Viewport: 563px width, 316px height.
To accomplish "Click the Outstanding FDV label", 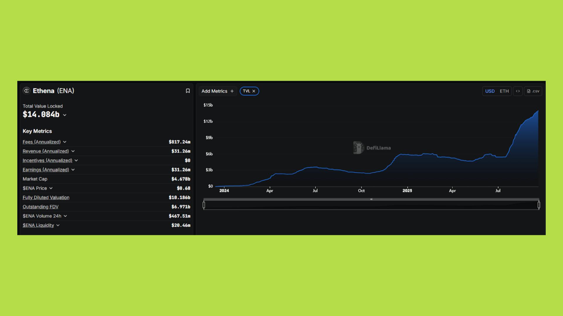I will tap(40, 207).
